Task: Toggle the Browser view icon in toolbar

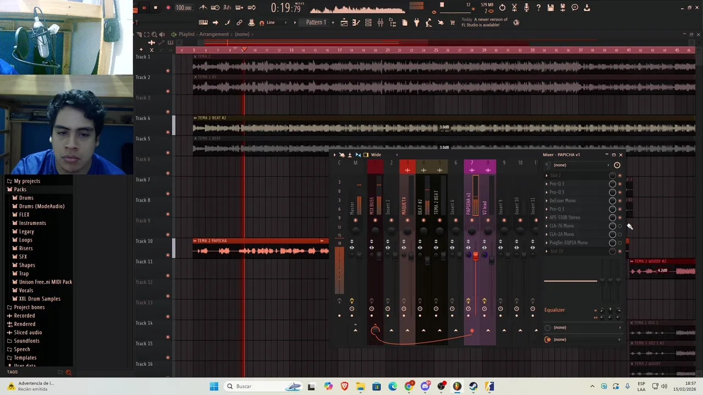Action: click(x=392, y=22)
